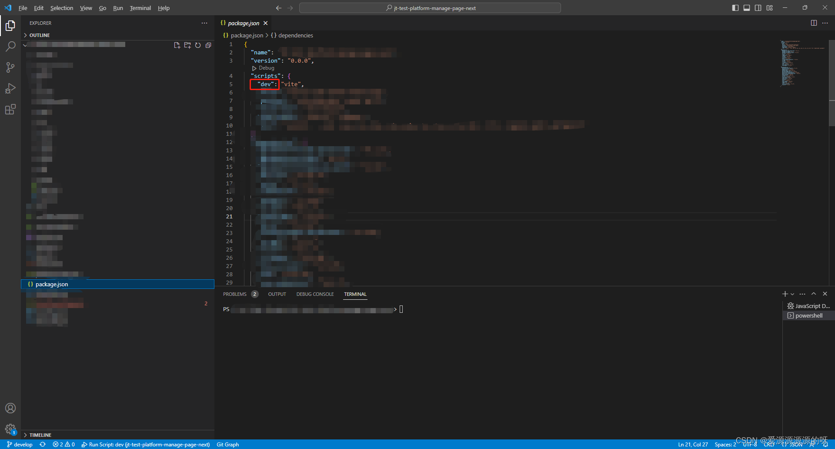
Task: Select the TERMINAL tab
Action: (x=355, y=294)
